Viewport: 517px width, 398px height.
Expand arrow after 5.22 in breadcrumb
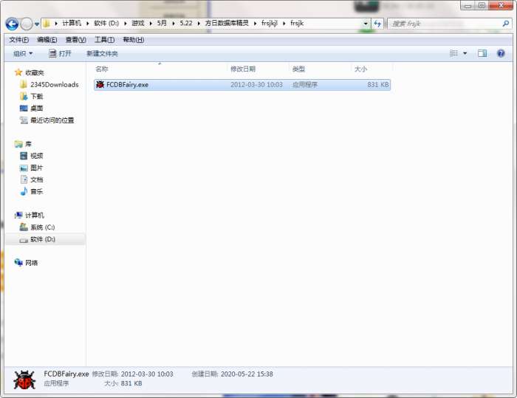(199, 24)
